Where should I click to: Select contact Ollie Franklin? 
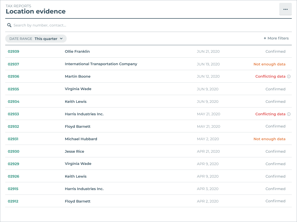tap(77, 51)
